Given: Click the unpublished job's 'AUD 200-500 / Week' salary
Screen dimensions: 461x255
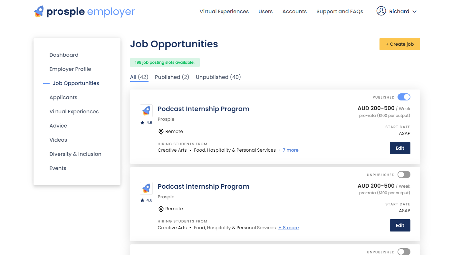Looking at the screenshot, I should 384,186.
